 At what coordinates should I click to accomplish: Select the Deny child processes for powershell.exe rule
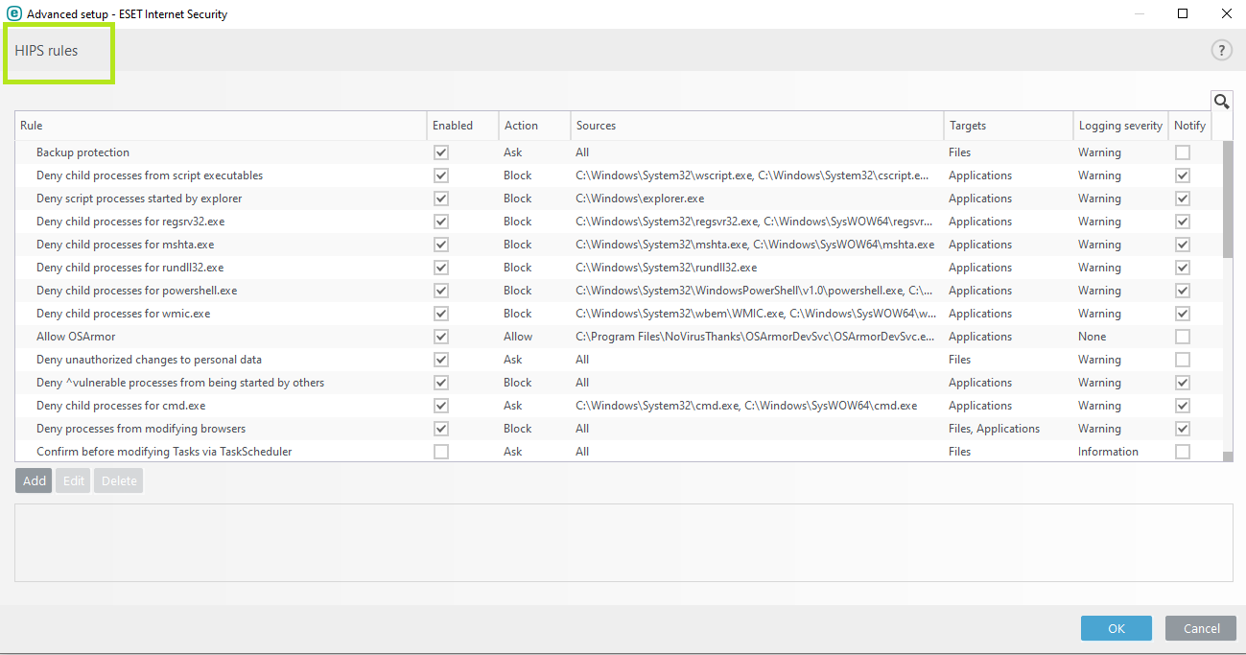[136, 291]
